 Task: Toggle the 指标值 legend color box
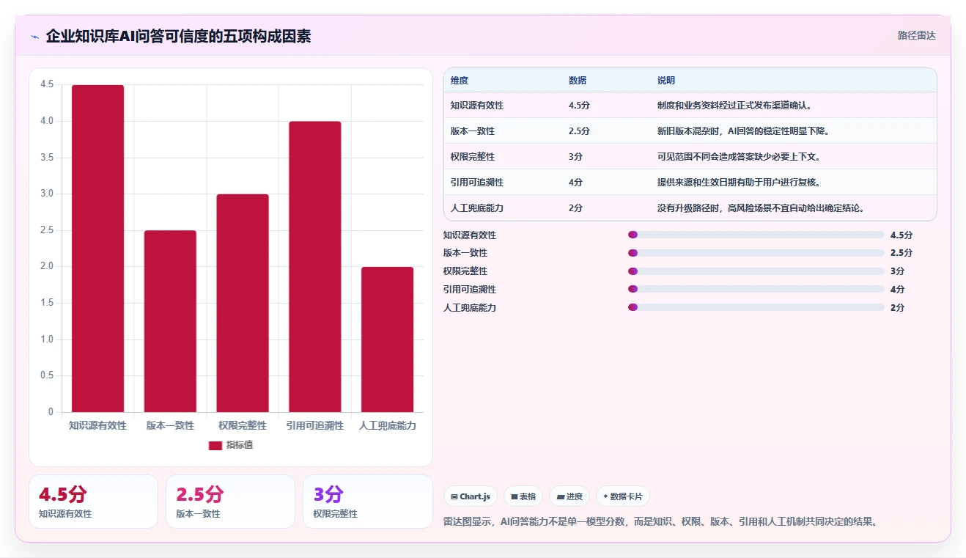click(x=215, y=445)
